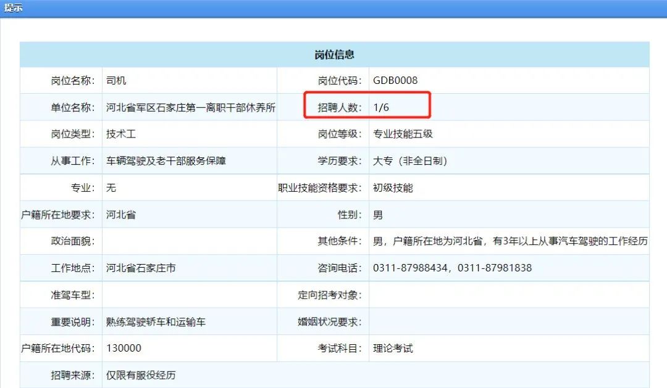Click the unit name 河北省军区石家庄第一离职干部休养所

(x=190, y=107)
